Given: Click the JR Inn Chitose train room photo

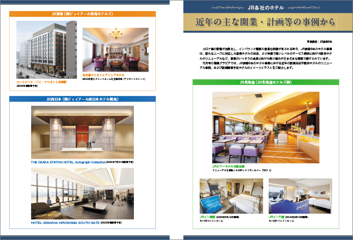Looking at the screenshot, I should pyautogui.click(x=300, y=196).
